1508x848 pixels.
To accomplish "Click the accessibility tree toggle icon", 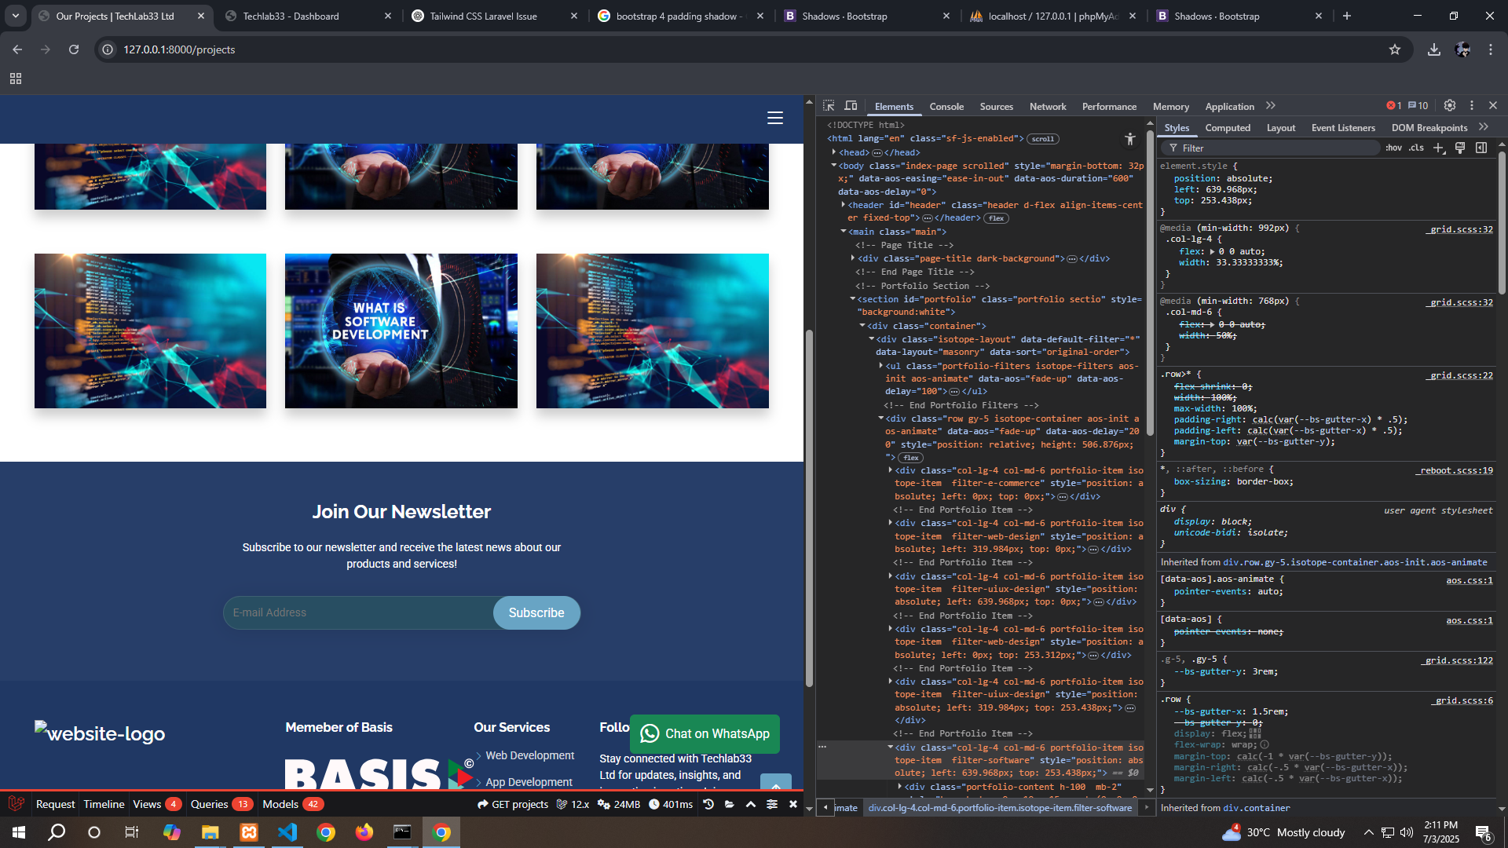I will click(x=1129, y=139).
